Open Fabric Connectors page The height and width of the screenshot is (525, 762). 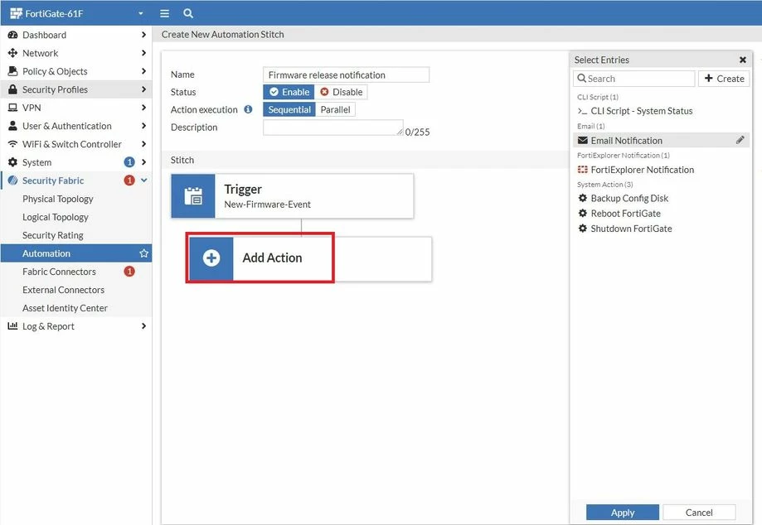click(59, 272)
